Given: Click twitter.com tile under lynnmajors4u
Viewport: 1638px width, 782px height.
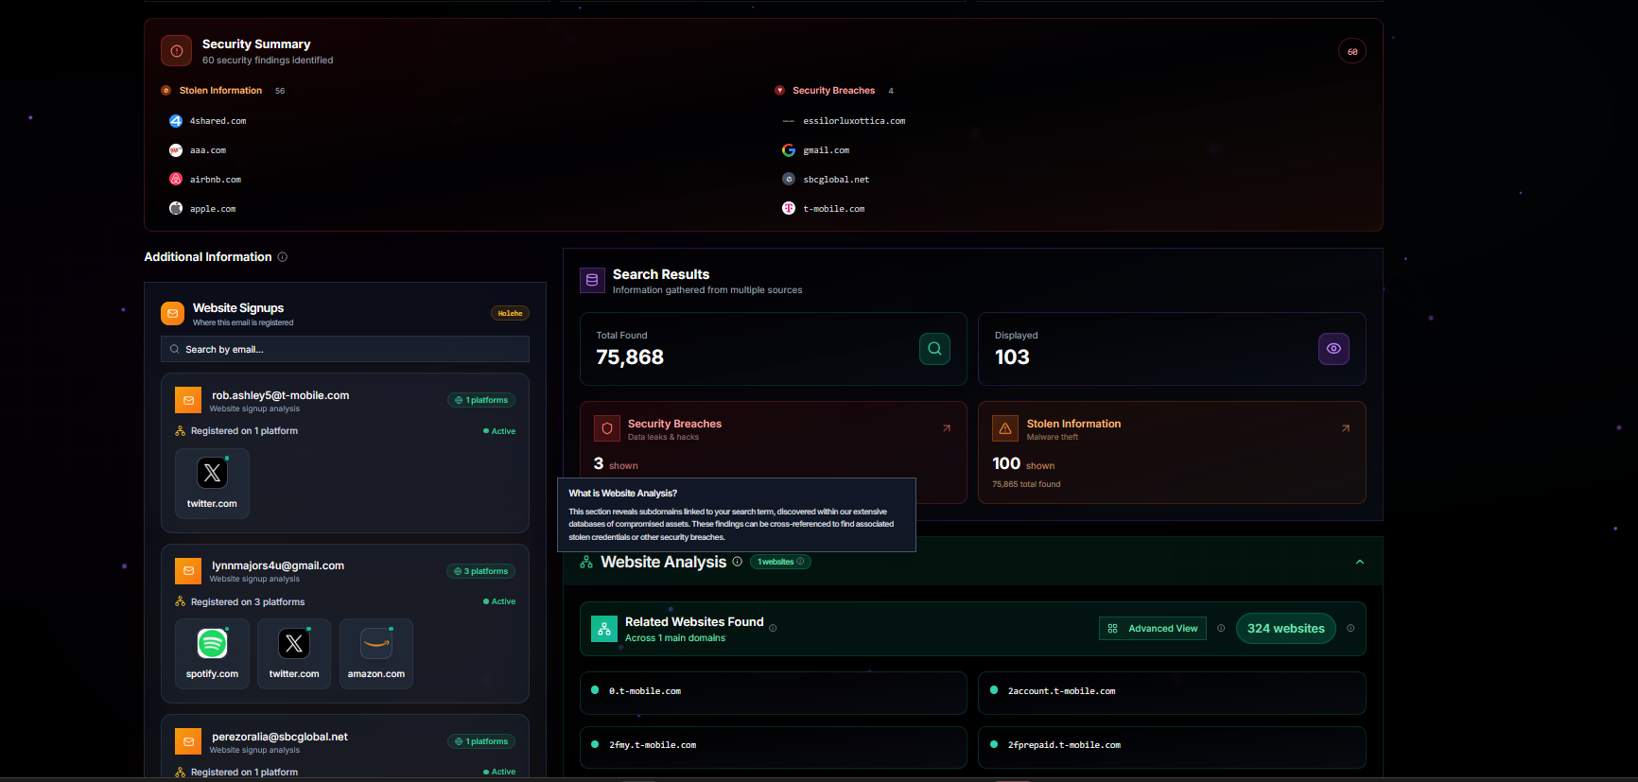Looking at the screenshot, I should click(294, 653).
